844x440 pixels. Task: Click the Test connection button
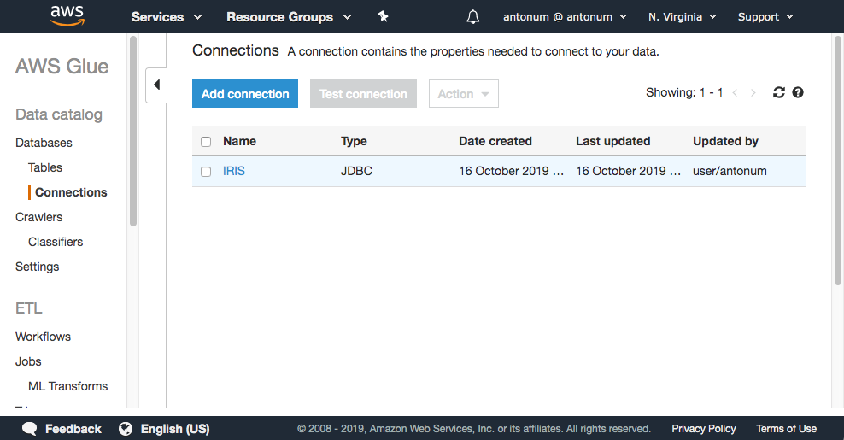363,94
